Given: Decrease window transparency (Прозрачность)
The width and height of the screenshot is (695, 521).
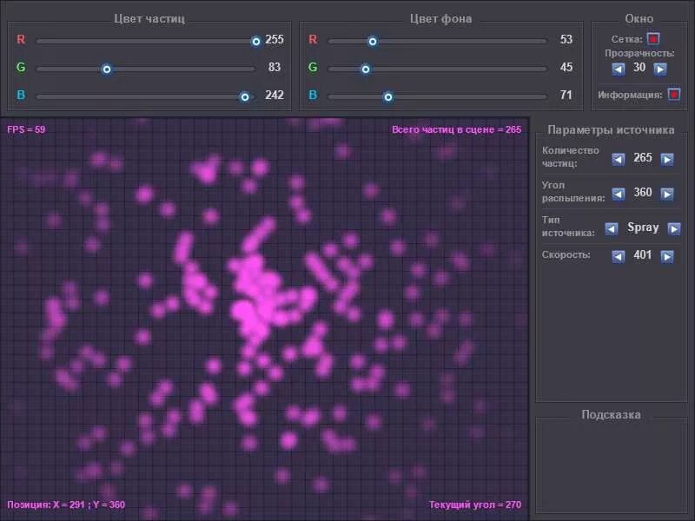Looking at the screenshot, I should (617, 68).
